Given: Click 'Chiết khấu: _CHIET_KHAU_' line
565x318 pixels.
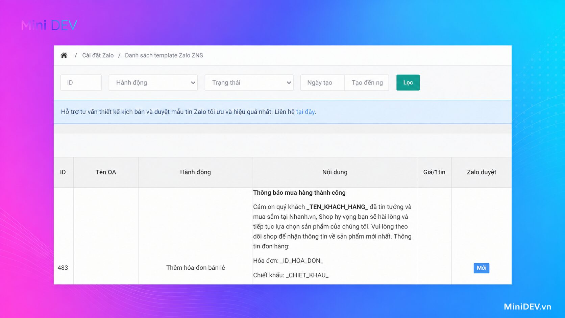Looking at the screenshot, I should coord(291,275).
